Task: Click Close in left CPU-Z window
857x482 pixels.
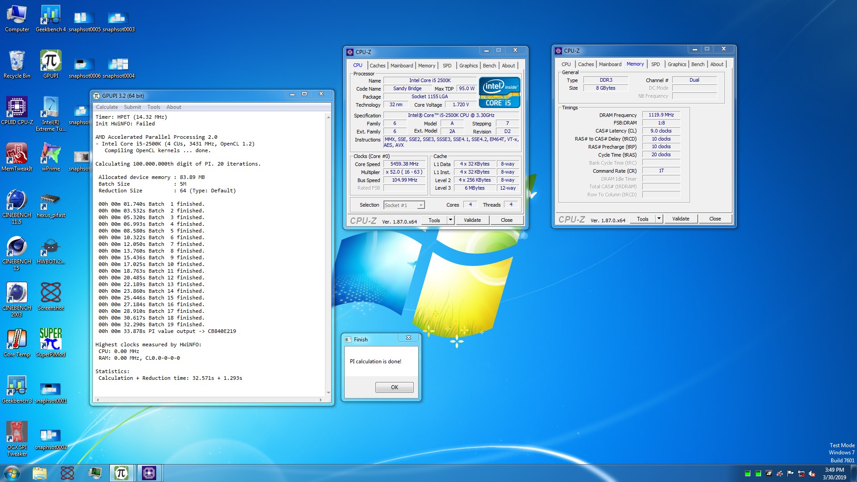Action: click(x=507, y=220)
